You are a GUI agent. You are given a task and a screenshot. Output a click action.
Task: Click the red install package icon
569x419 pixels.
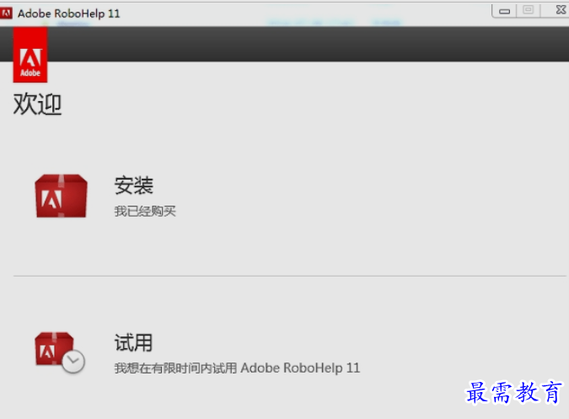point(61,196)
